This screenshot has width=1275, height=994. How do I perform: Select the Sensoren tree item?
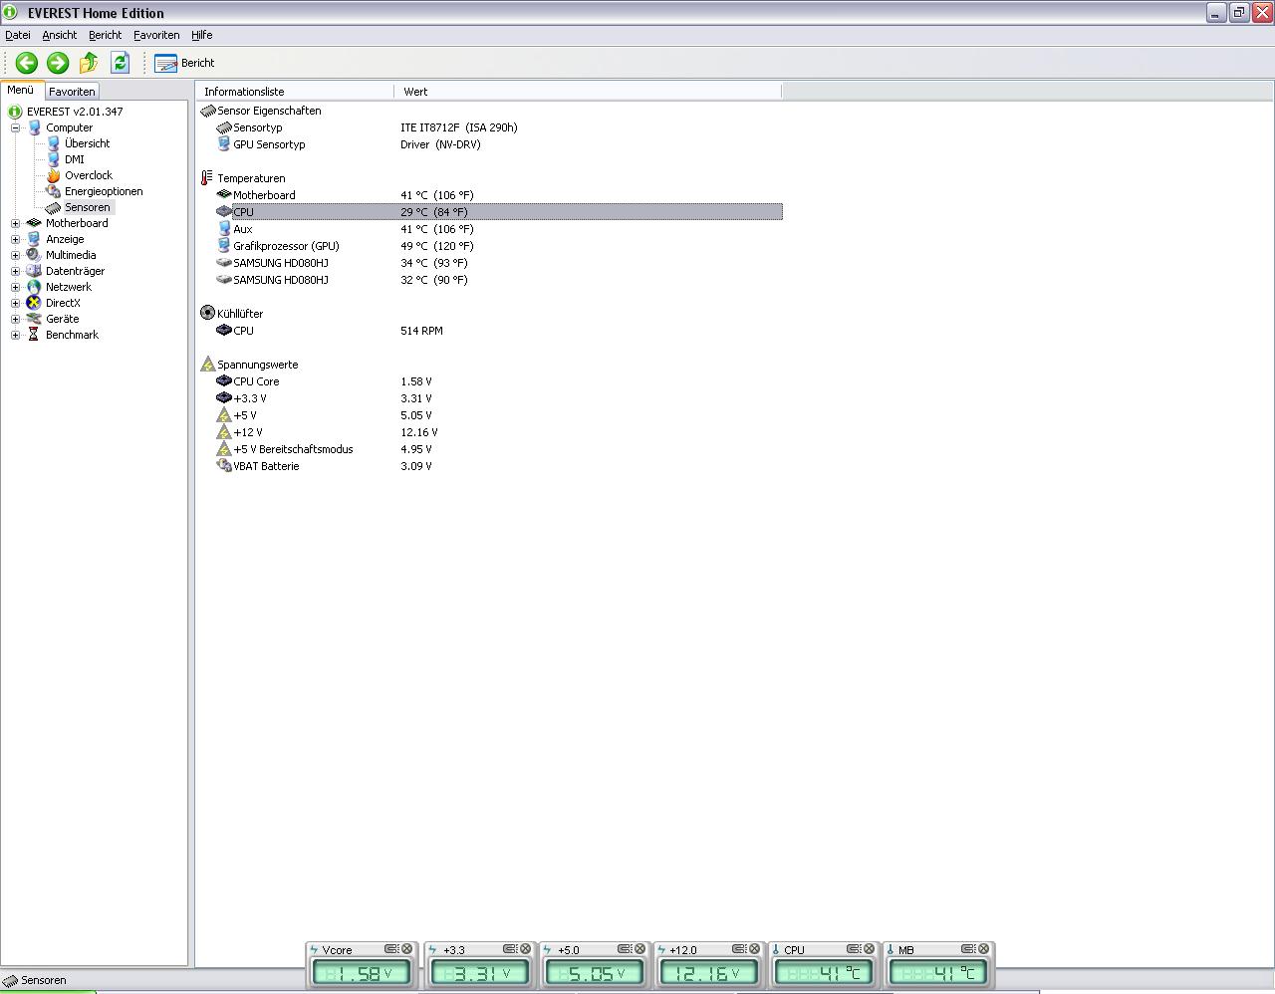point(87,207)
